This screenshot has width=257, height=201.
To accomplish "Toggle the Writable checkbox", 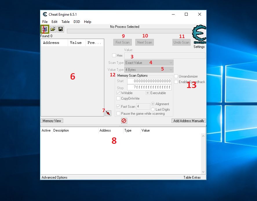I will click(118, 93).
